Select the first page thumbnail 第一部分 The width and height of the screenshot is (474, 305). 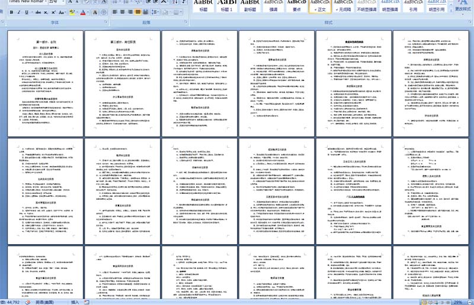click(x=46, y=83)
